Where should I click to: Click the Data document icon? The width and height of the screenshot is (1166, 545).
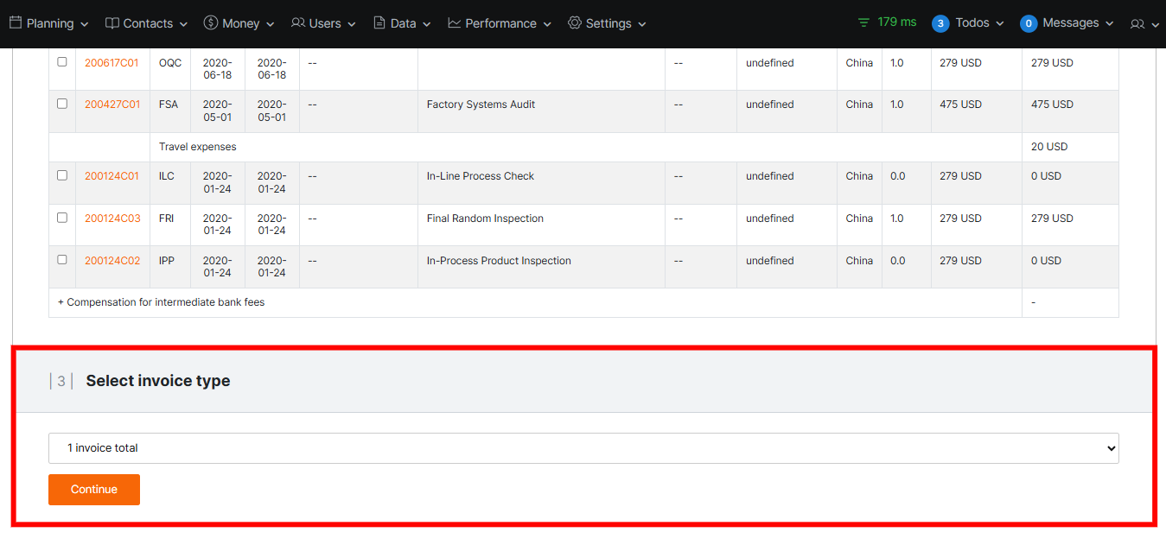point(379,23)
